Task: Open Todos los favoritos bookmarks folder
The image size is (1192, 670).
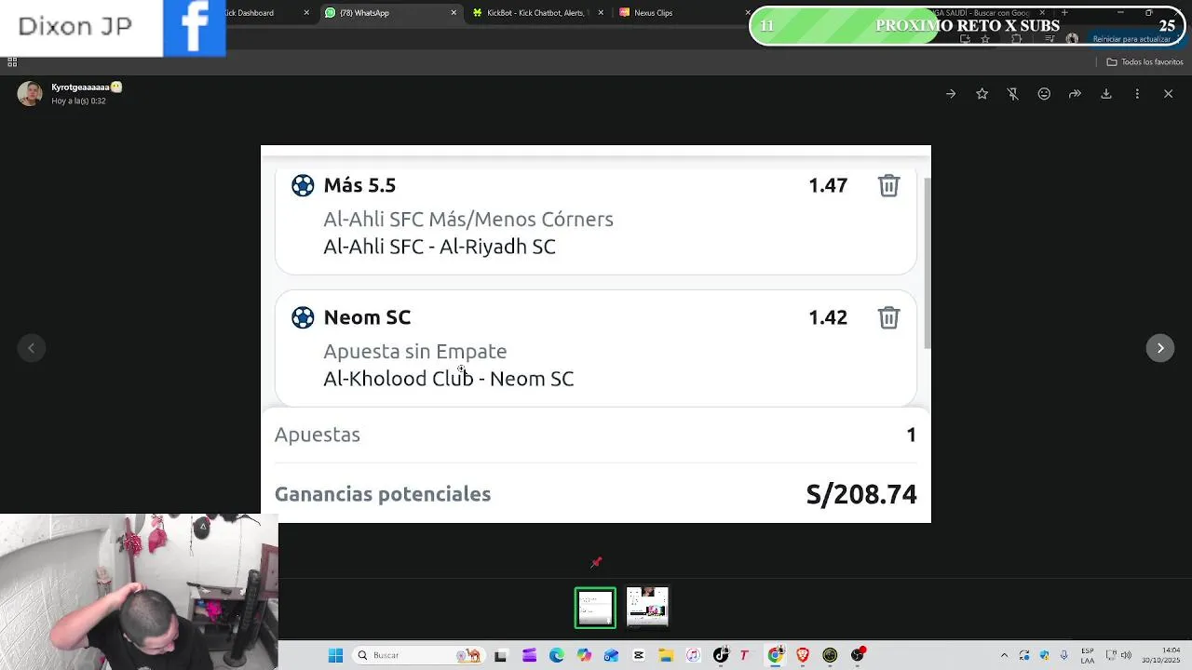Action: pyautogui.click(x=1145, y=62)
